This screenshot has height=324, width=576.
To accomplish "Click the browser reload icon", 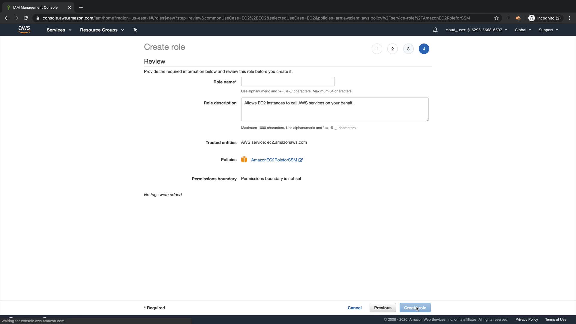I will point(26,18).
